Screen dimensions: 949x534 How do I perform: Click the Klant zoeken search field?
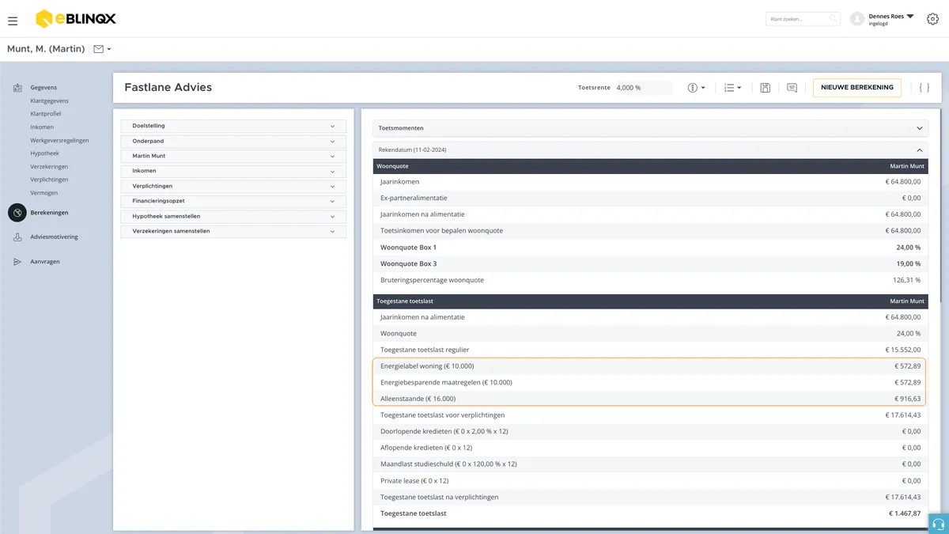click(x=803, y=19)
